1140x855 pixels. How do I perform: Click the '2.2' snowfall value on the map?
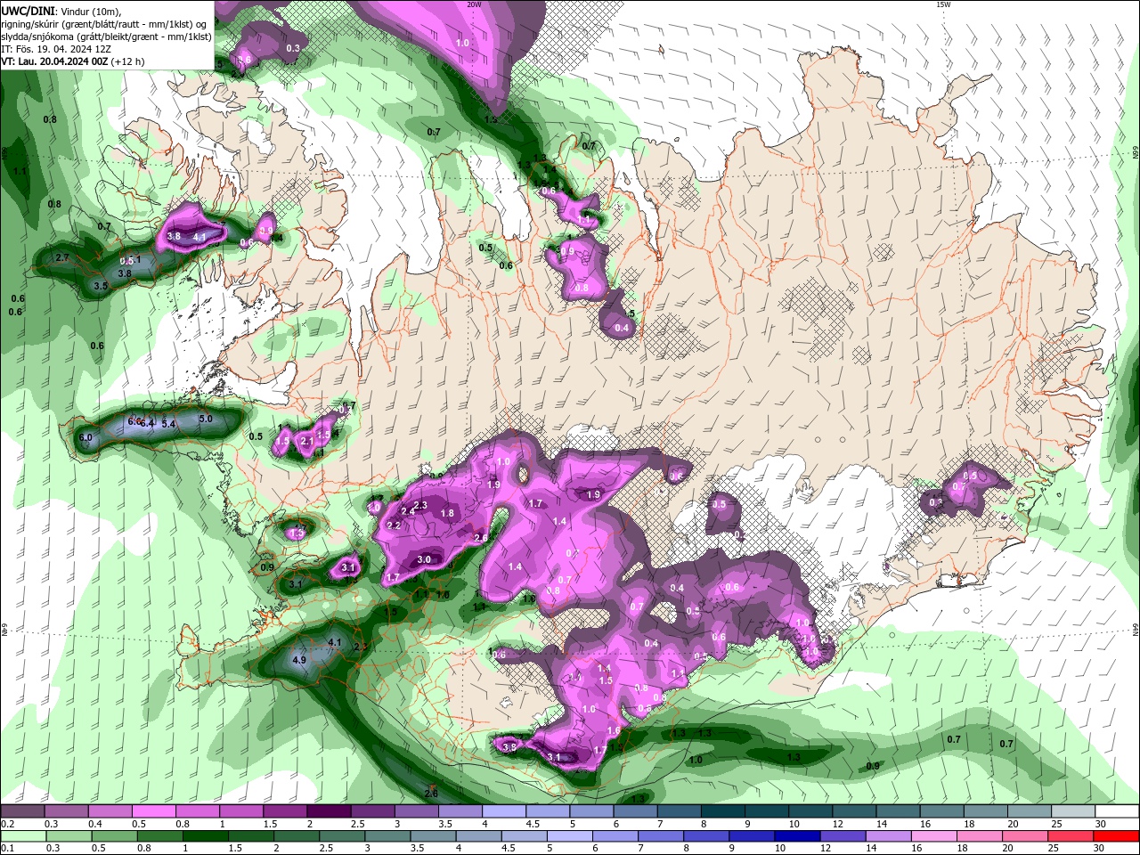[394, 525]
